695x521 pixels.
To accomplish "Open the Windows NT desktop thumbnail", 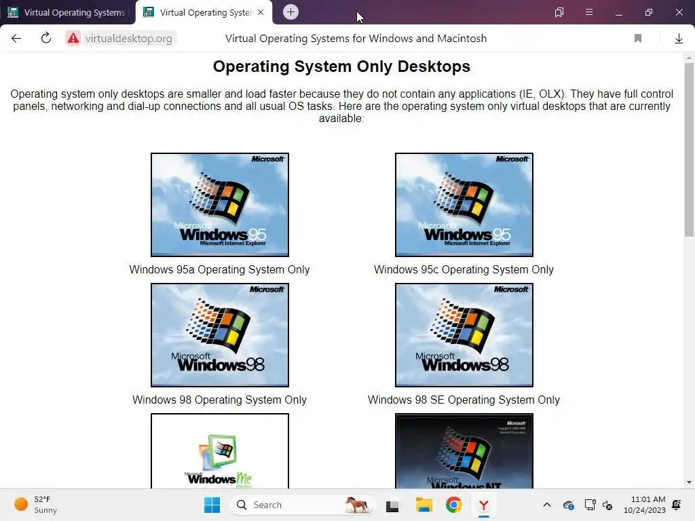I will click(x=464, y=451).
